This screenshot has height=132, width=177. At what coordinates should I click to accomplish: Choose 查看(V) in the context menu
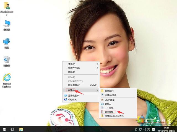[x=81, y=64]
